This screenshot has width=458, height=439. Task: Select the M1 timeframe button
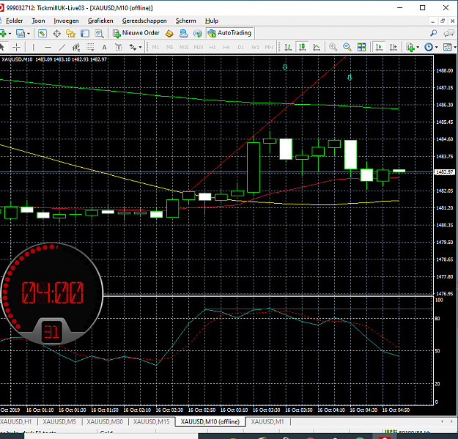(155, 47)
